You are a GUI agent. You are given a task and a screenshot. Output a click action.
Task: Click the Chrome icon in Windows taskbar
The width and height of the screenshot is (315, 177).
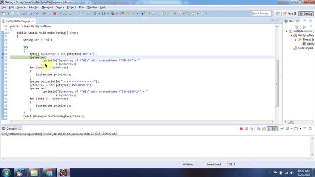49,173
